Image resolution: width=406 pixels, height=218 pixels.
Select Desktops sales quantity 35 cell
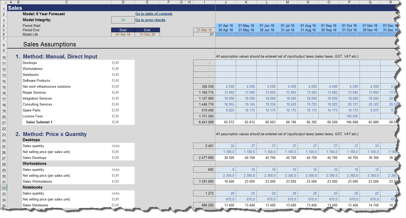click(225, 146)
